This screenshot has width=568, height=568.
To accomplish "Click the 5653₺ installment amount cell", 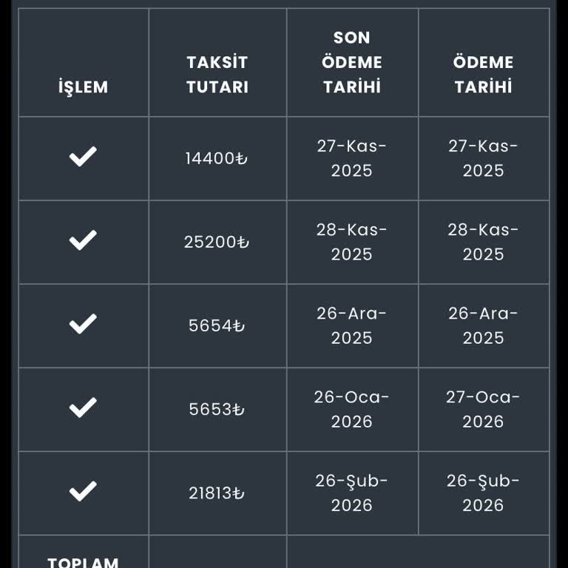I will coord(217,409).
